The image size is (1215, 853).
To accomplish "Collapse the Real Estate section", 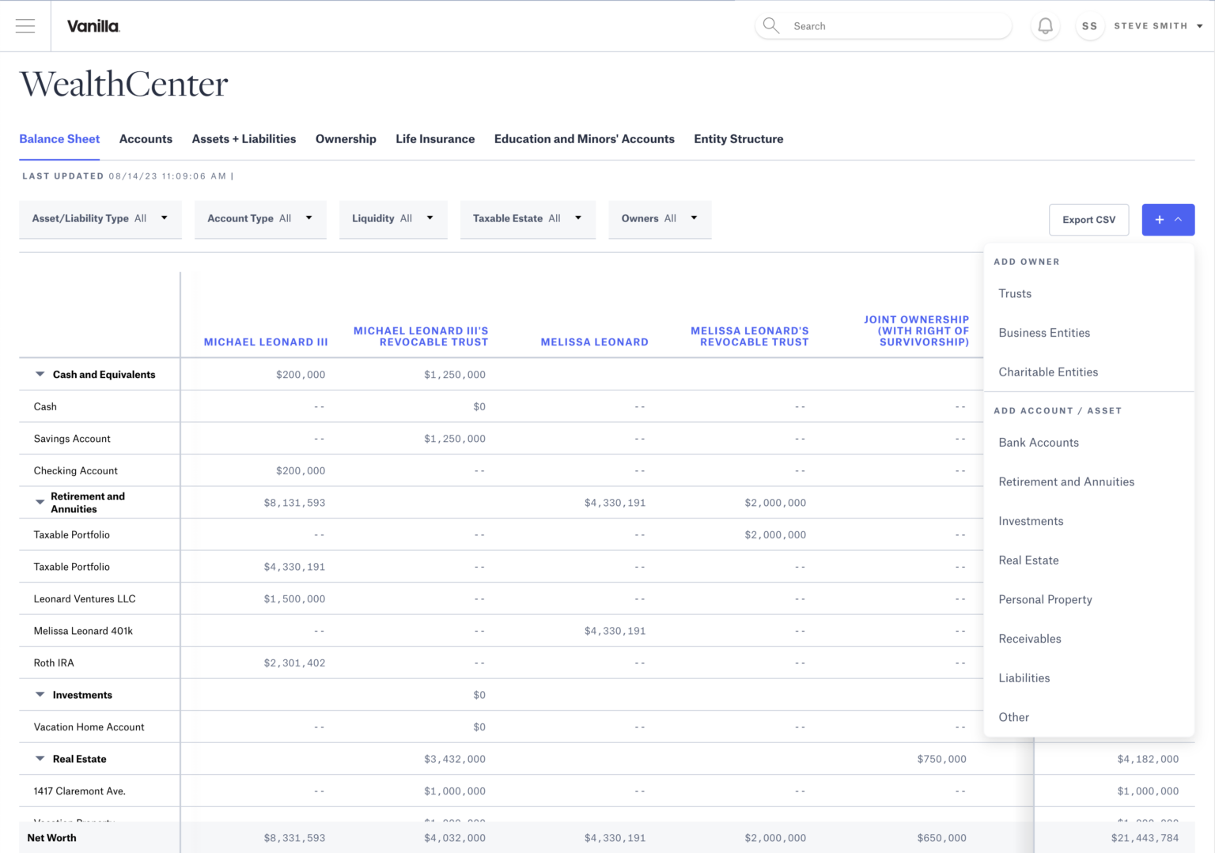I will pyautogui.click(x=40, y=758).
